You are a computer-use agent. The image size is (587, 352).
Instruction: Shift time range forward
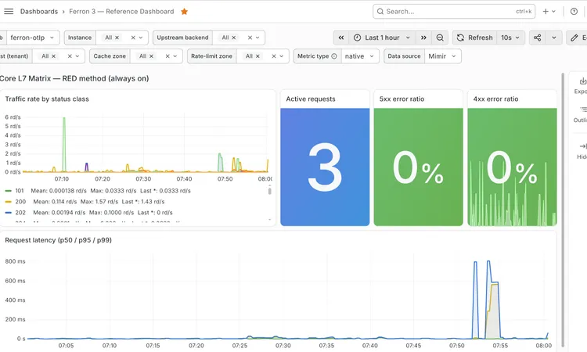(x=423, y=38)
